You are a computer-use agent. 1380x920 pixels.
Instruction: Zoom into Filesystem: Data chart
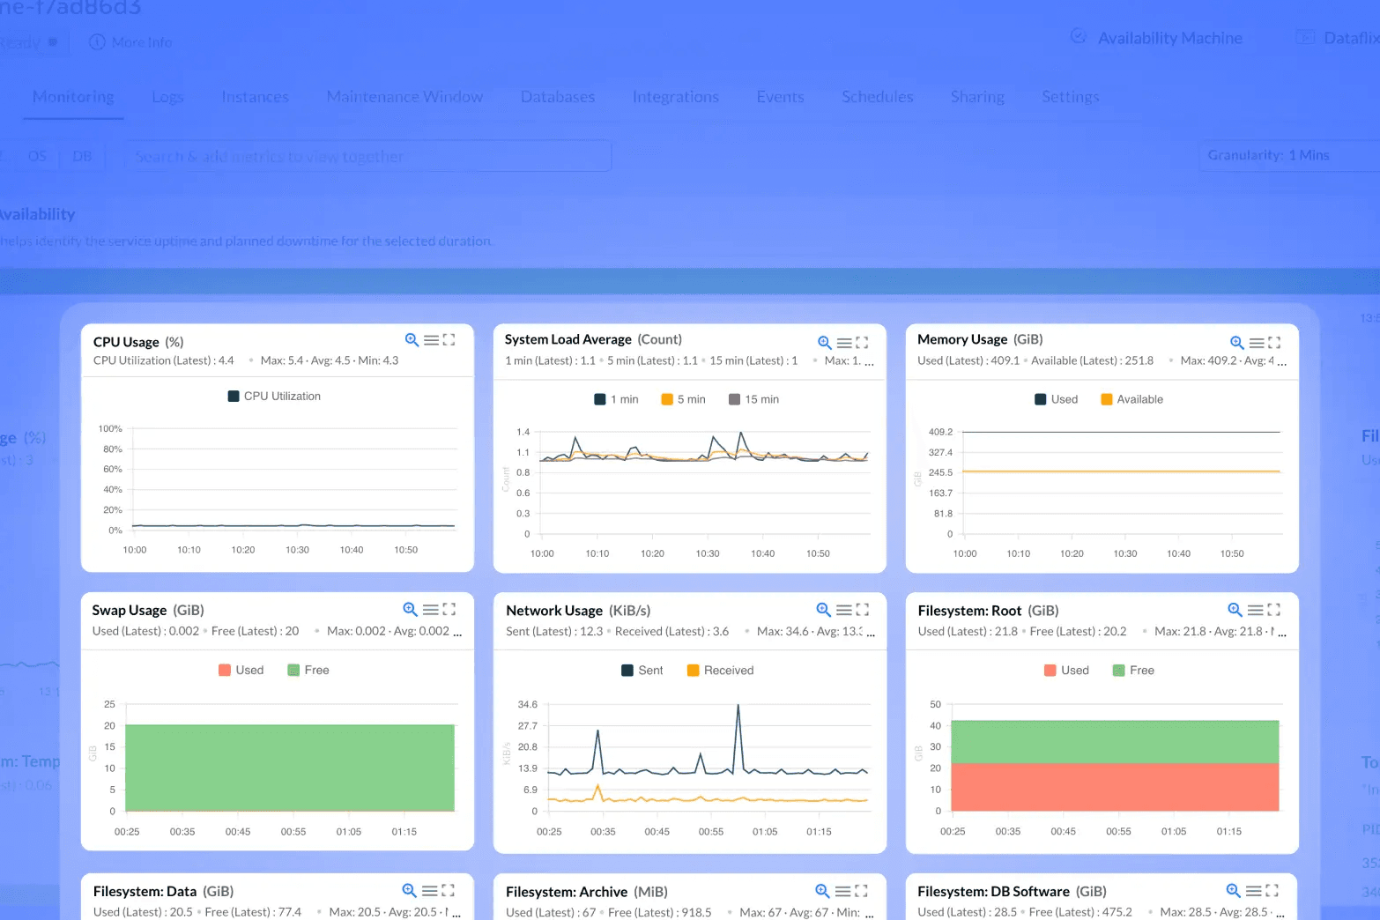410,891
